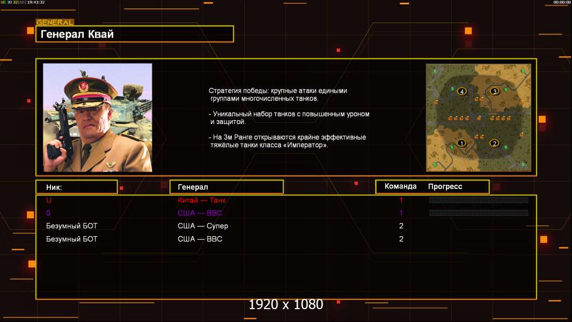Click the "Генерал" column header
572x322 pixels.
tap(226, 187)
